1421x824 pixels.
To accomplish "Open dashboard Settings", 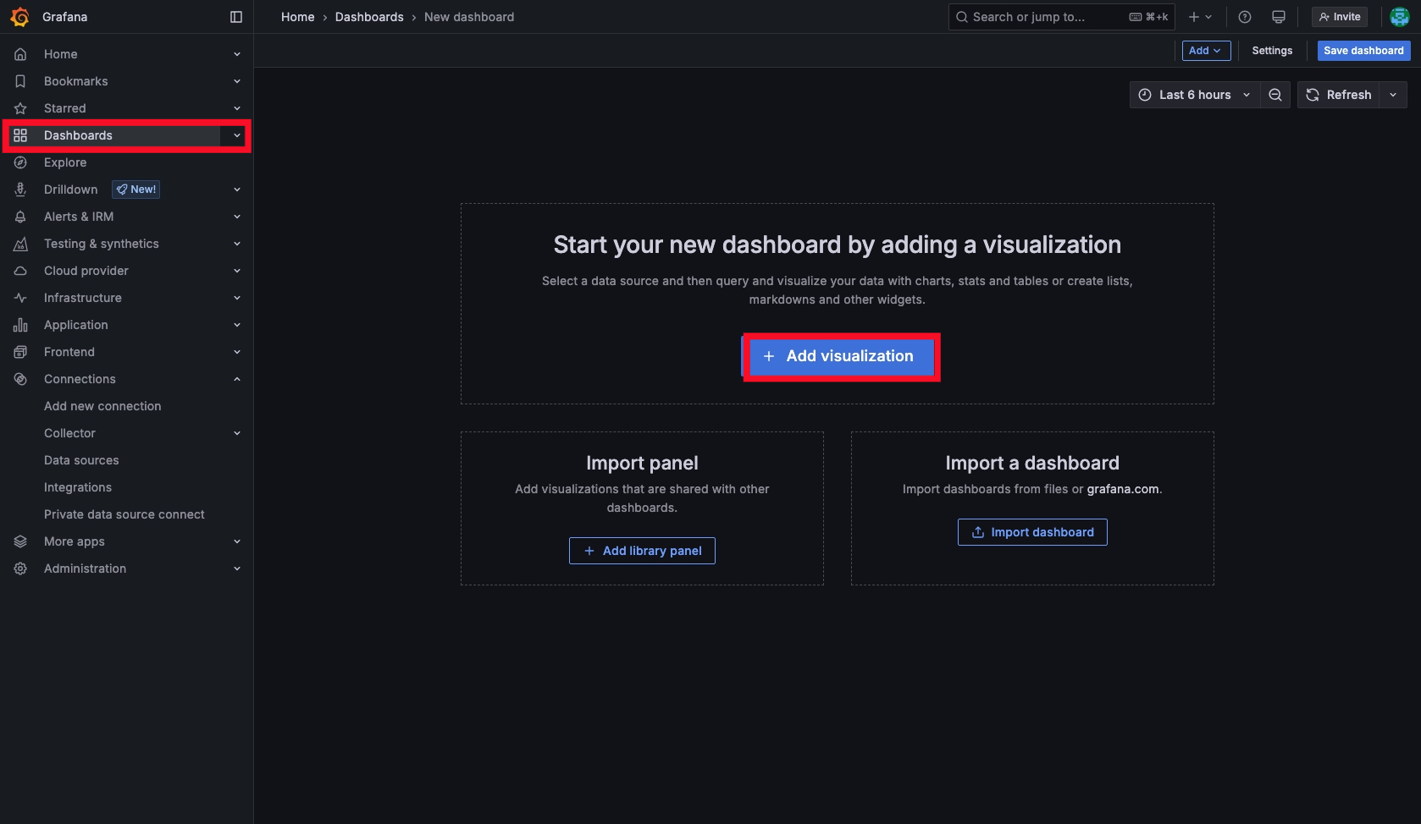I will coord(1272,51).
